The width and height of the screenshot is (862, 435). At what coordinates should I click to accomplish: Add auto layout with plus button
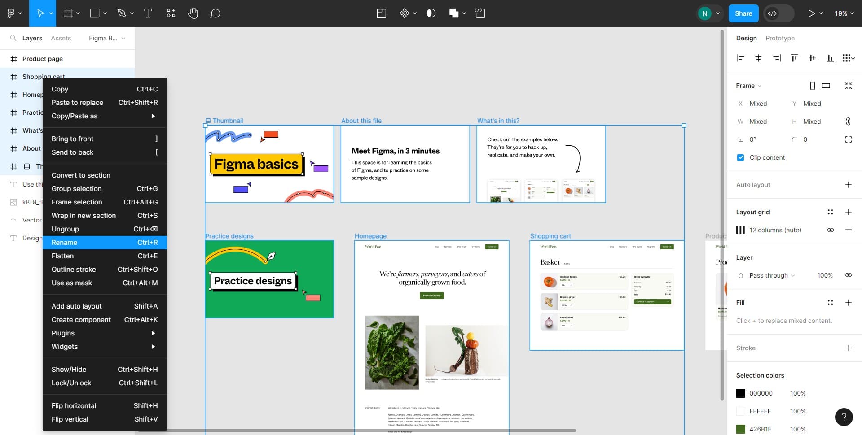coord(848,185)
